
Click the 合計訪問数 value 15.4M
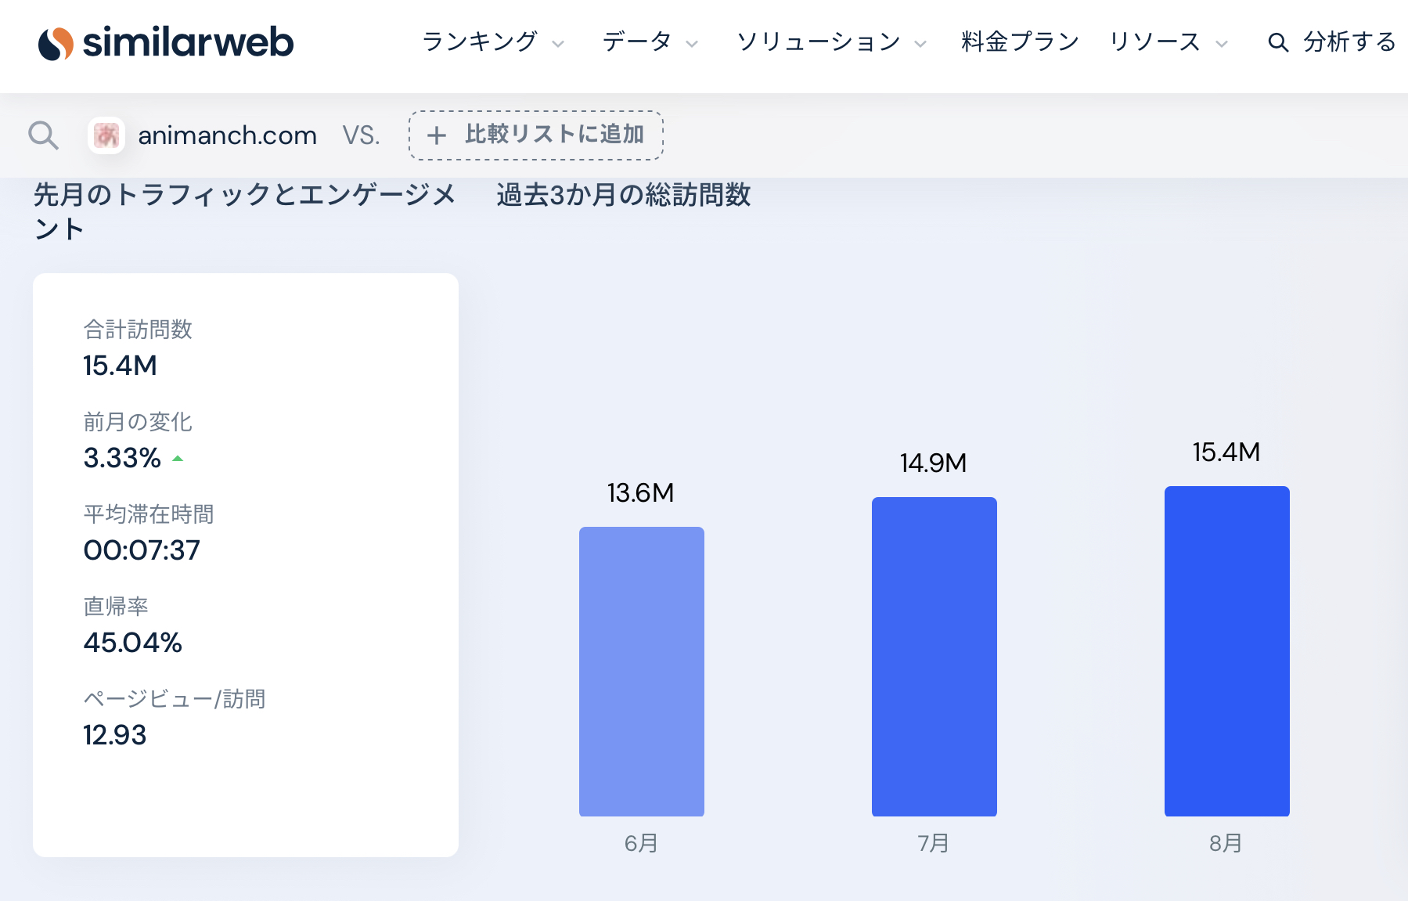click(120, 366)
